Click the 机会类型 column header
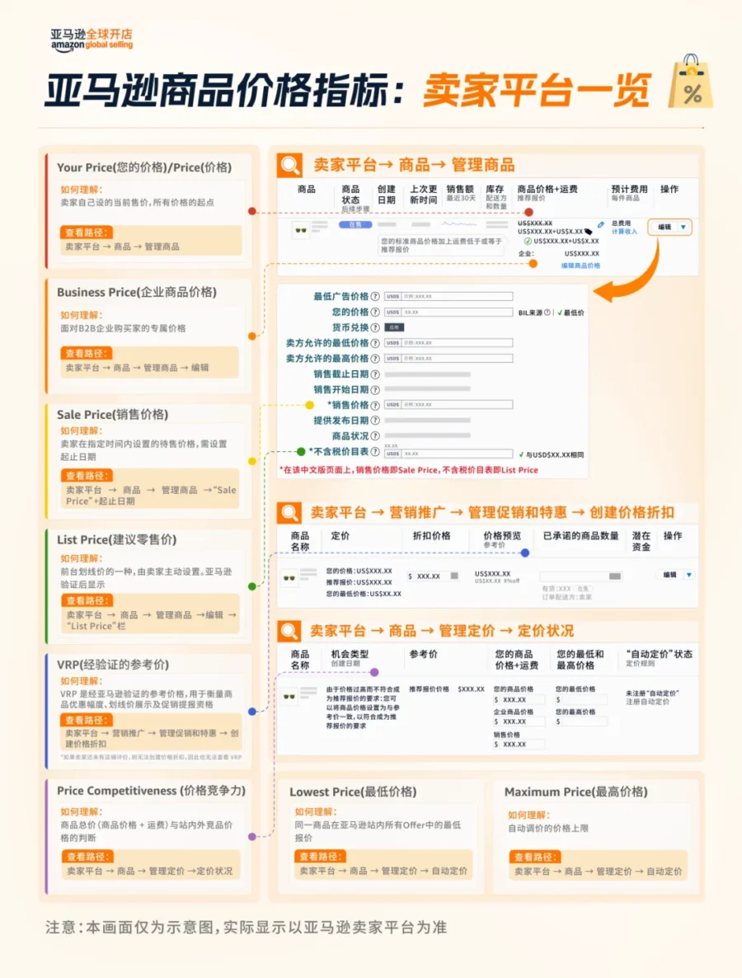 pos(350,654)
